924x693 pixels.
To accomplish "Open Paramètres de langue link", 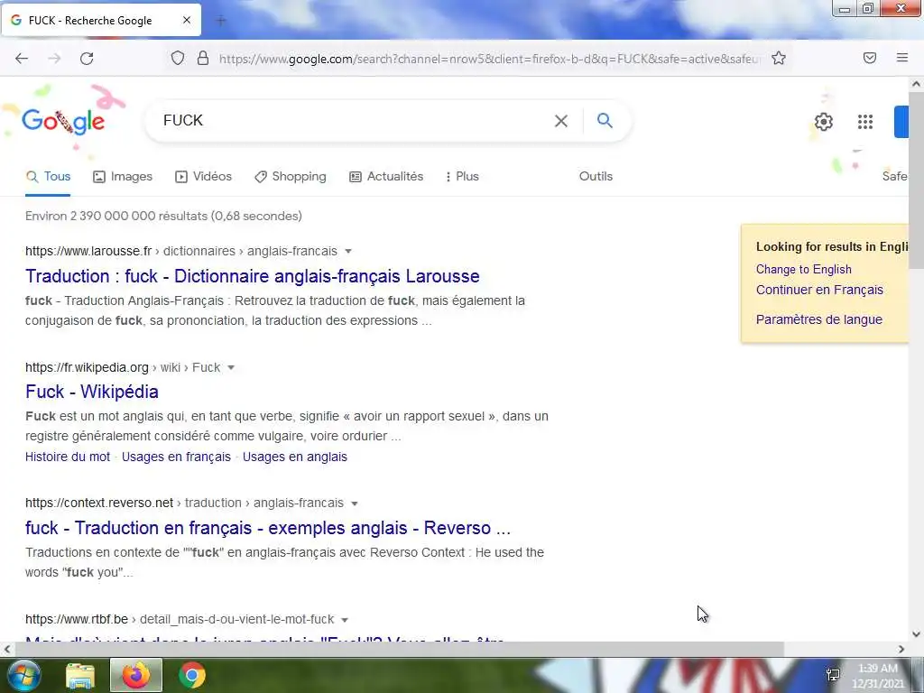I will pyautogui.click(x=819, y=319).
